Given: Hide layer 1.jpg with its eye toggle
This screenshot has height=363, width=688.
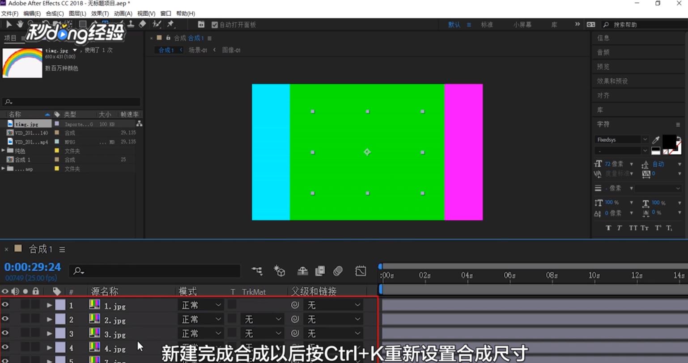Looking at the screenshot, I should 5,305.
